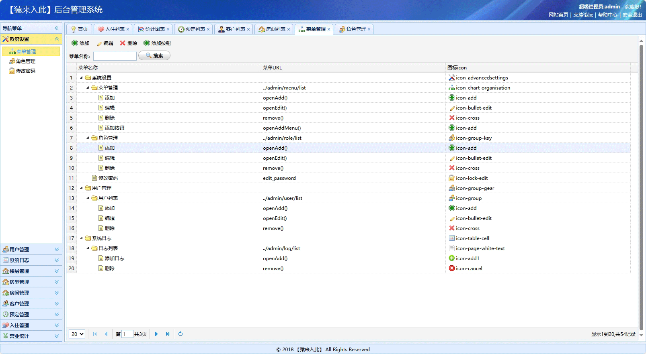Image resolution: width=646 pixels, height=354 pixels.
Task: Click the pagination refresh icon
Action: coord(180,334)
